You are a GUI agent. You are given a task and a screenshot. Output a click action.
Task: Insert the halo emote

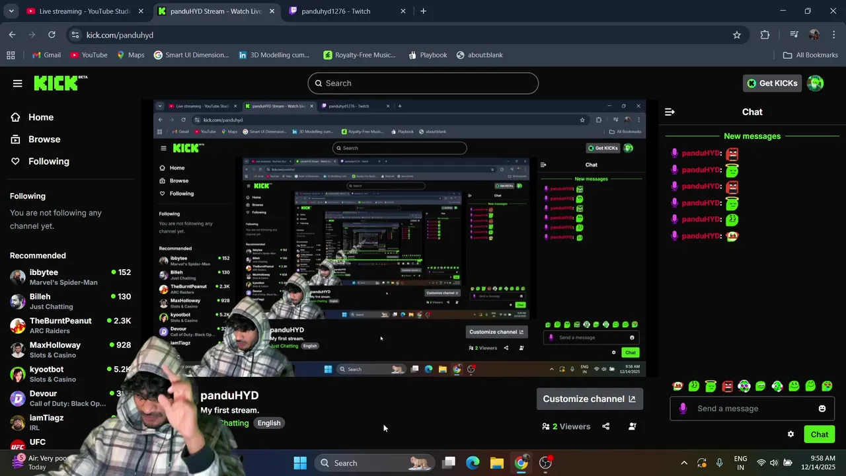point(711,386)
